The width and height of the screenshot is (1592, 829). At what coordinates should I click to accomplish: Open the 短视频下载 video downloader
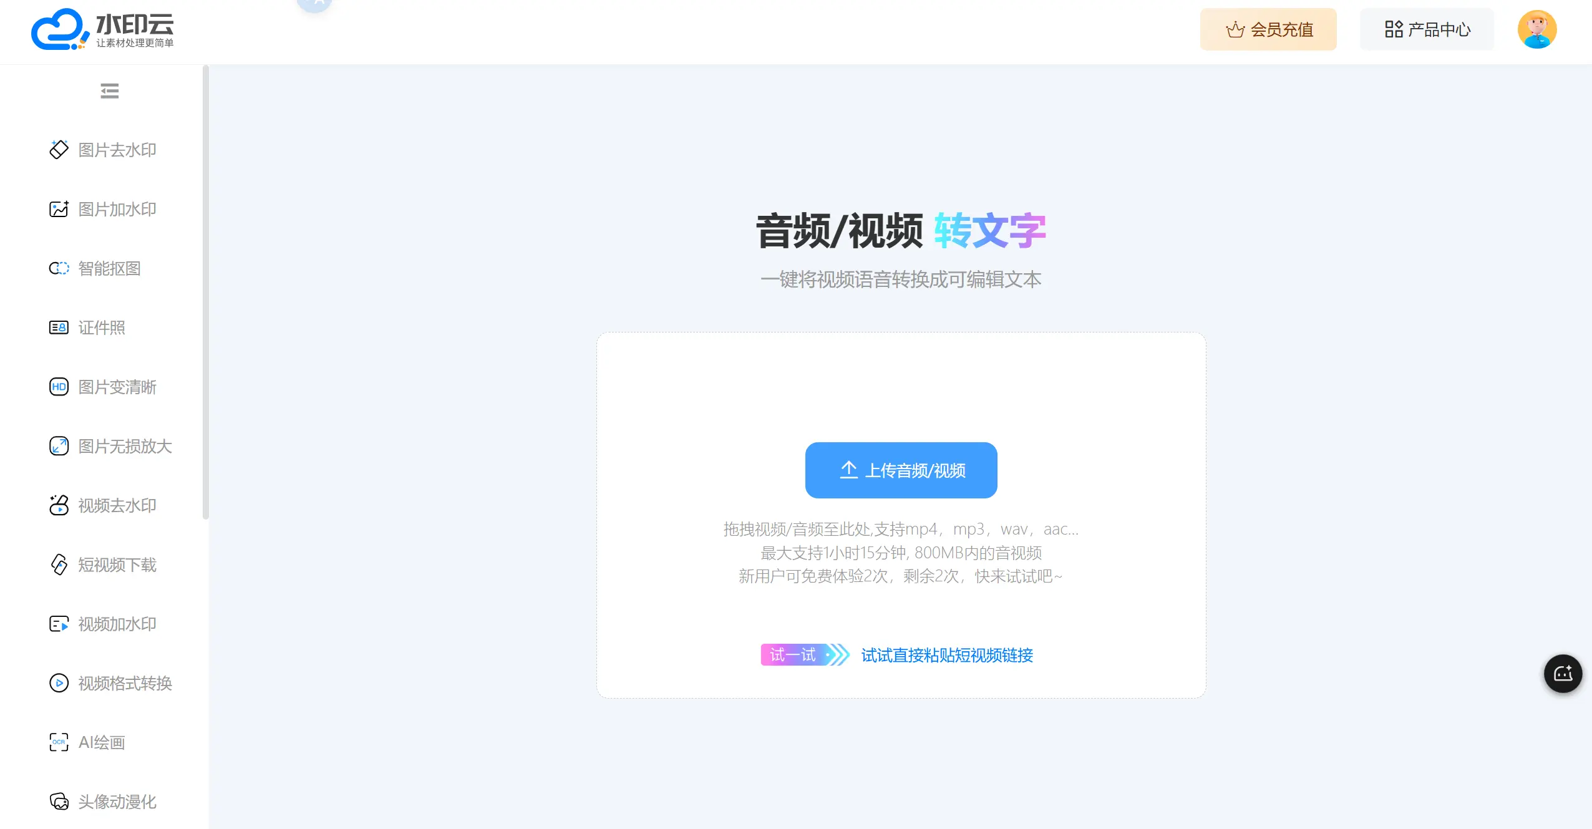pyautogui.click(x=116, y=565)
